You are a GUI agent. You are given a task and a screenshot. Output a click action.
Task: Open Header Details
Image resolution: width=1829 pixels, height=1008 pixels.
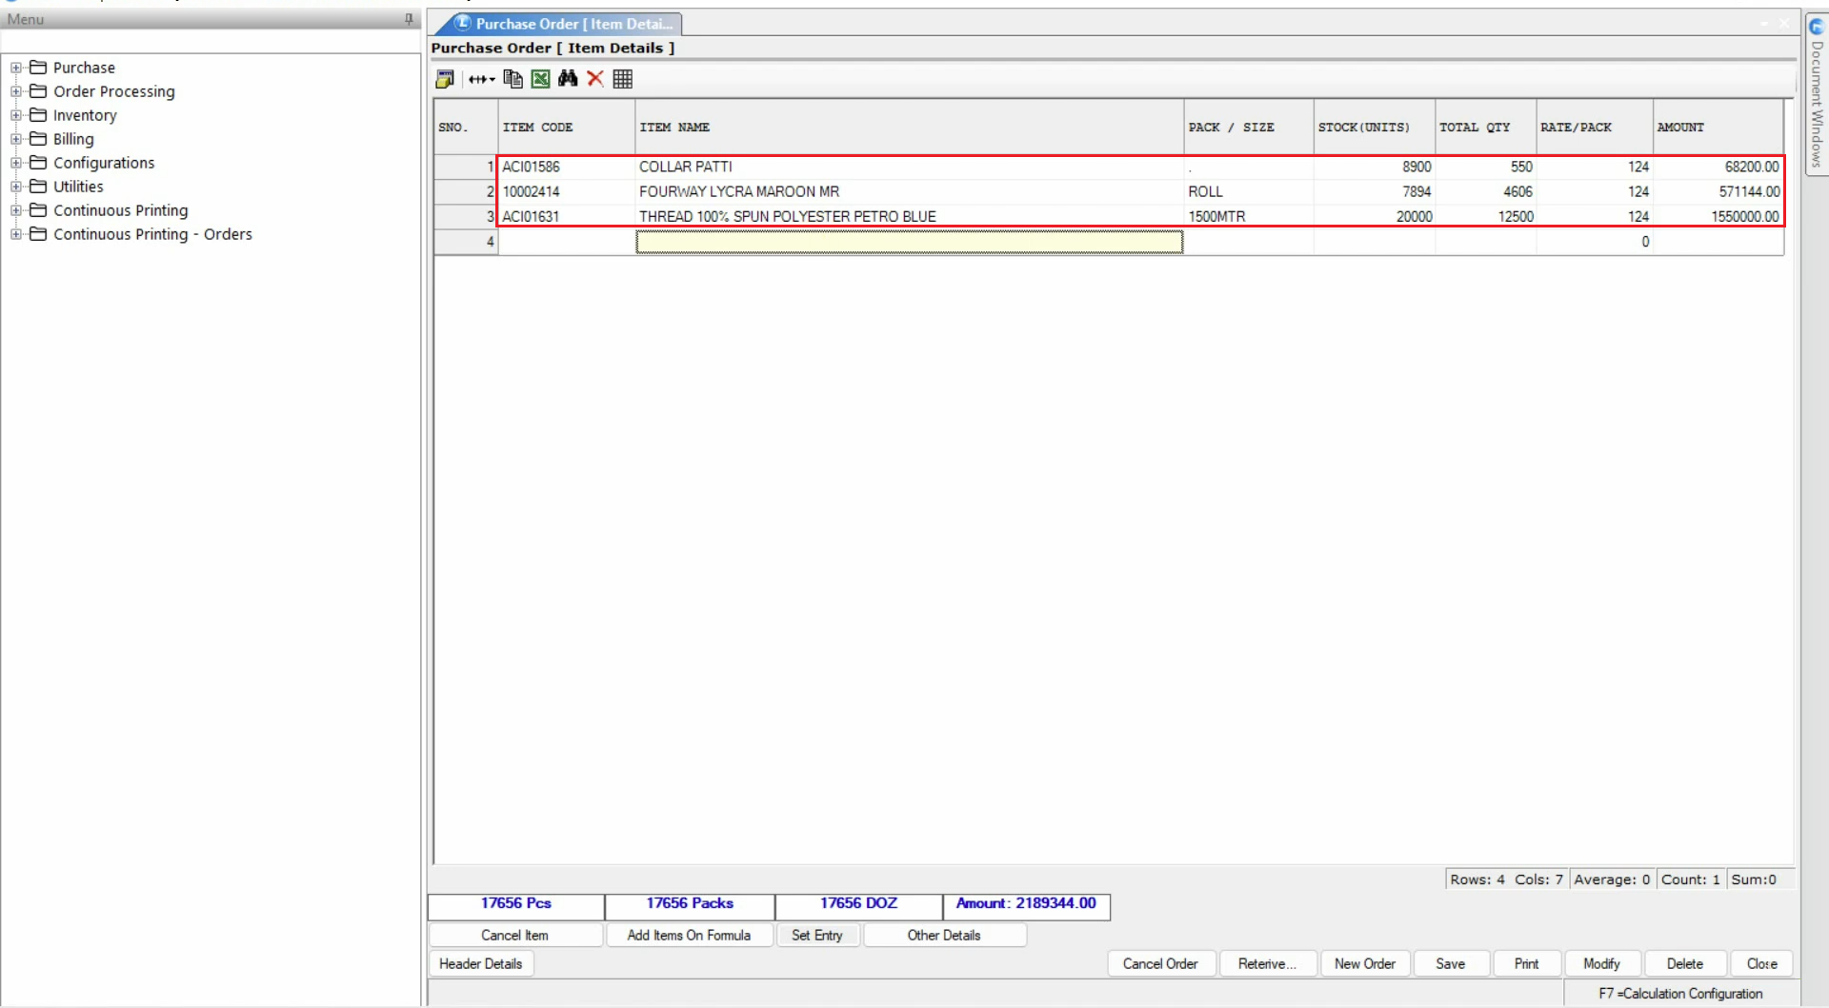coord(480,963)
